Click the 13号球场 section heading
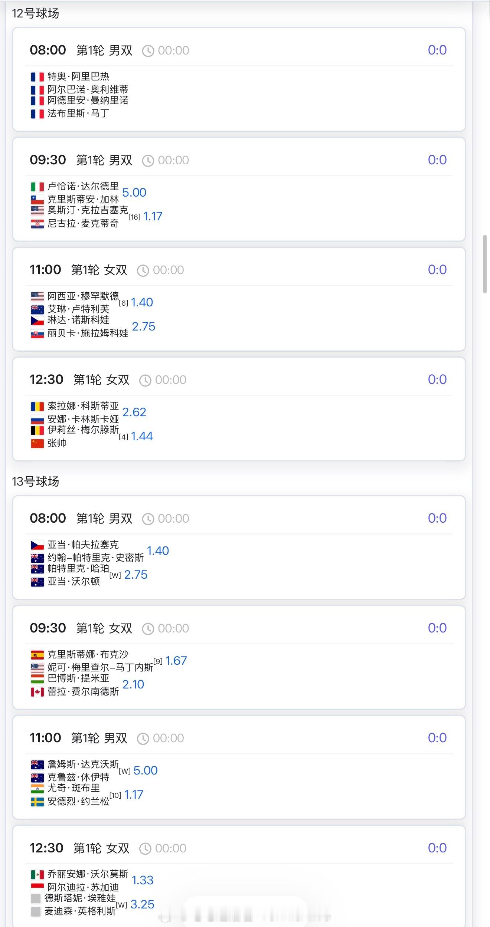The height and width of the screenshot is (927, 490). click(x=36, y=481)
